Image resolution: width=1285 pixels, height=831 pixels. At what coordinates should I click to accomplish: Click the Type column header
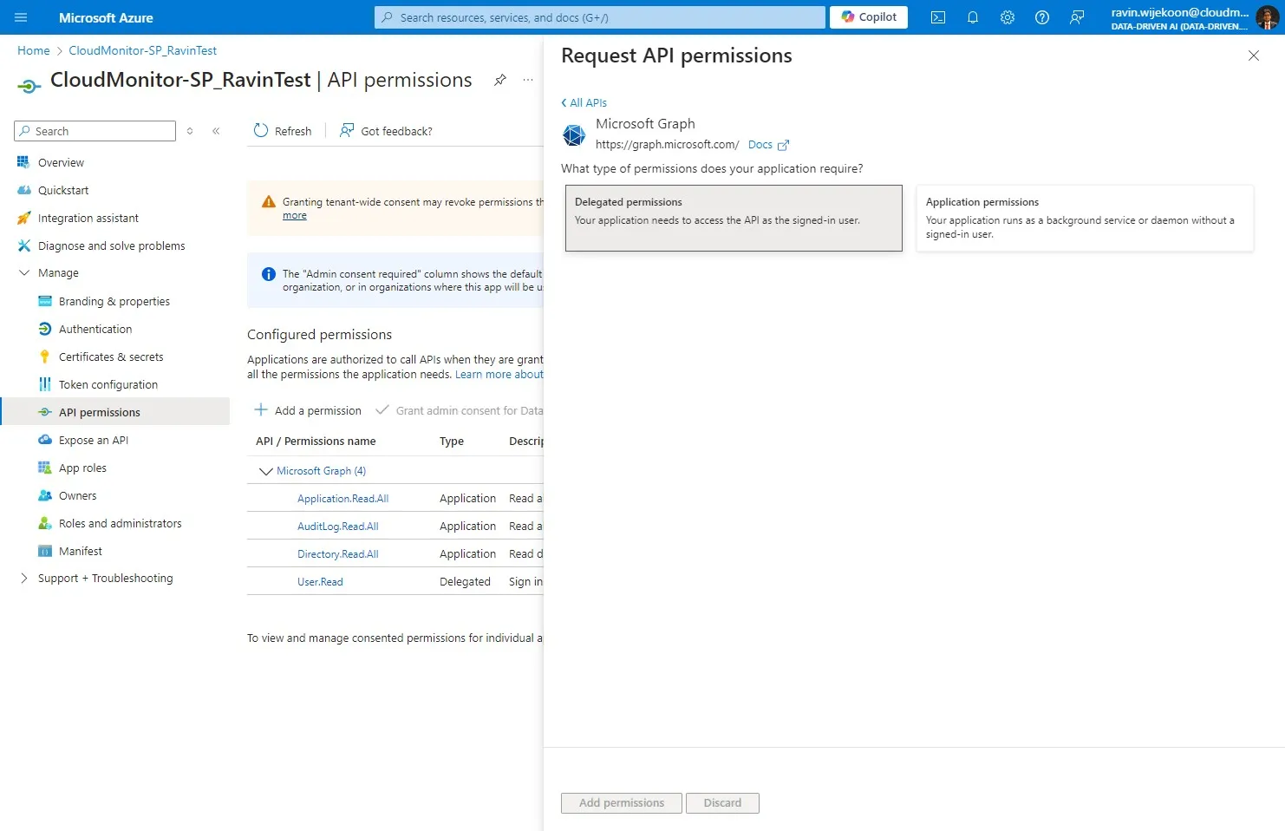pos(452,442)
